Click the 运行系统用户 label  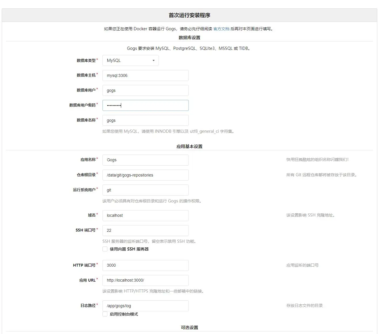pyautogui.click(x=84, y=190)
